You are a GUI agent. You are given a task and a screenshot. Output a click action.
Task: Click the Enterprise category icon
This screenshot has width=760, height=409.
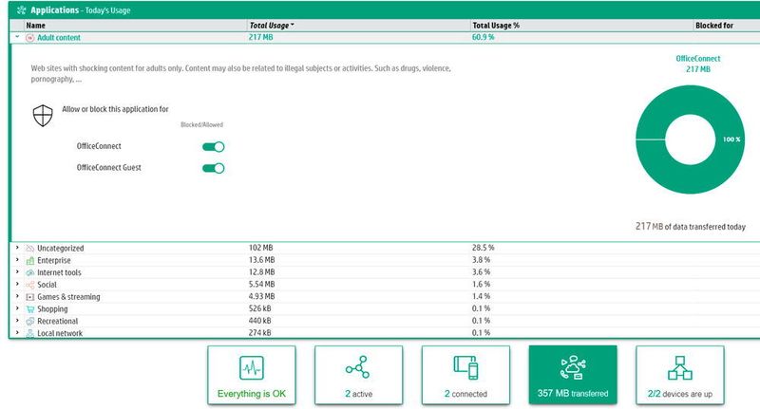[30, 260]
